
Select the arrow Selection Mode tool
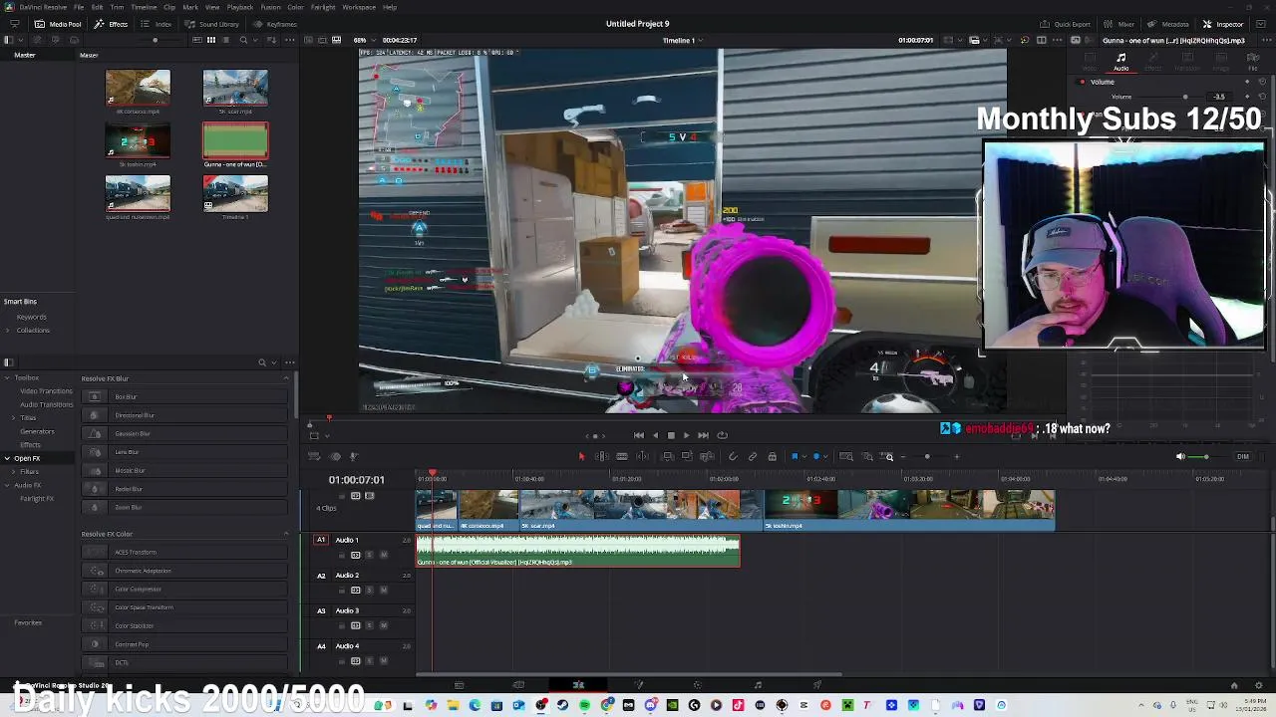pos(581,457)
